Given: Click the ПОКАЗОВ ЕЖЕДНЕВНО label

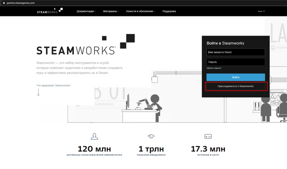Looking at the screenshot, I should click(x=151, y=155).
